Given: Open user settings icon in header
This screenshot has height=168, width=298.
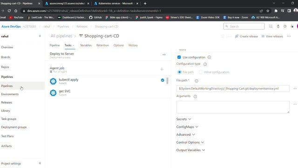Looking at the screenshot, I should pyautogui.click(x=292, y=26).
